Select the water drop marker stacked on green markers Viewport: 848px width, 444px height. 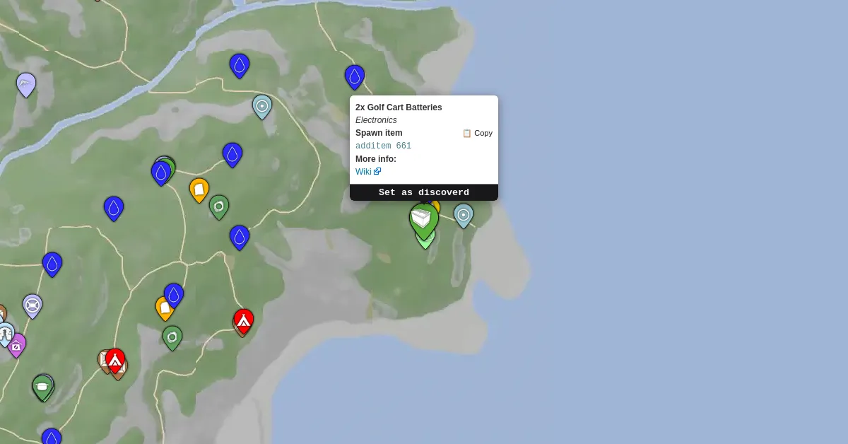point(161,173)
